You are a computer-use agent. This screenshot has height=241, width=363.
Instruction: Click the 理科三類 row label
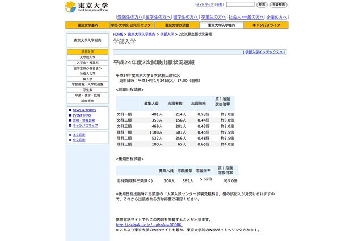(124, 144)
